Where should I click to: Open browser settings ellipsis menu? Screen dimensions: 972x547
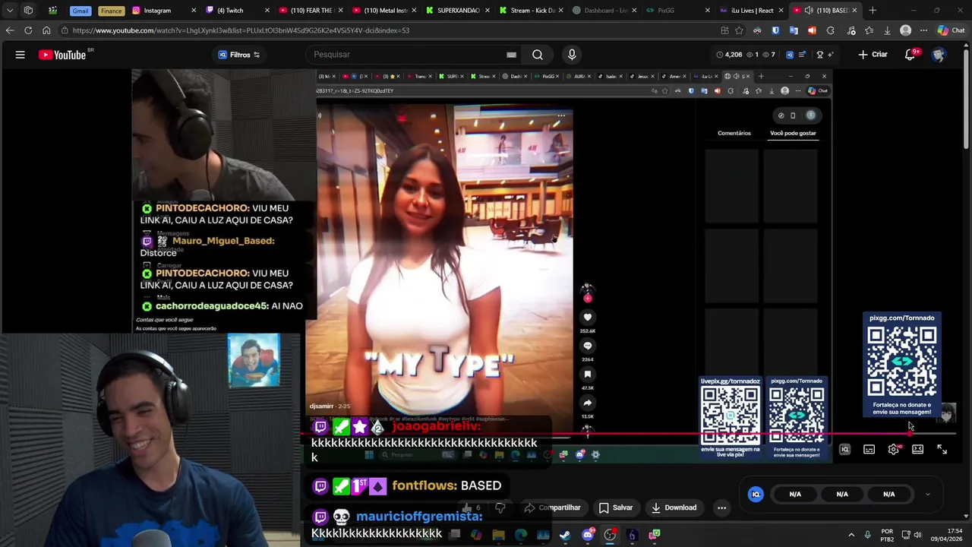coord(923,30)
